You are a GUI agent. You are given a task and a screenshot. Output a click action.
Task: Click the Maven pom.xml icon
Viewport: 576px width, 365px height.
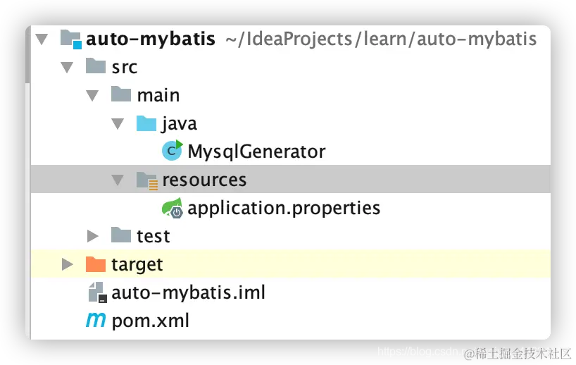pos(96,320)
